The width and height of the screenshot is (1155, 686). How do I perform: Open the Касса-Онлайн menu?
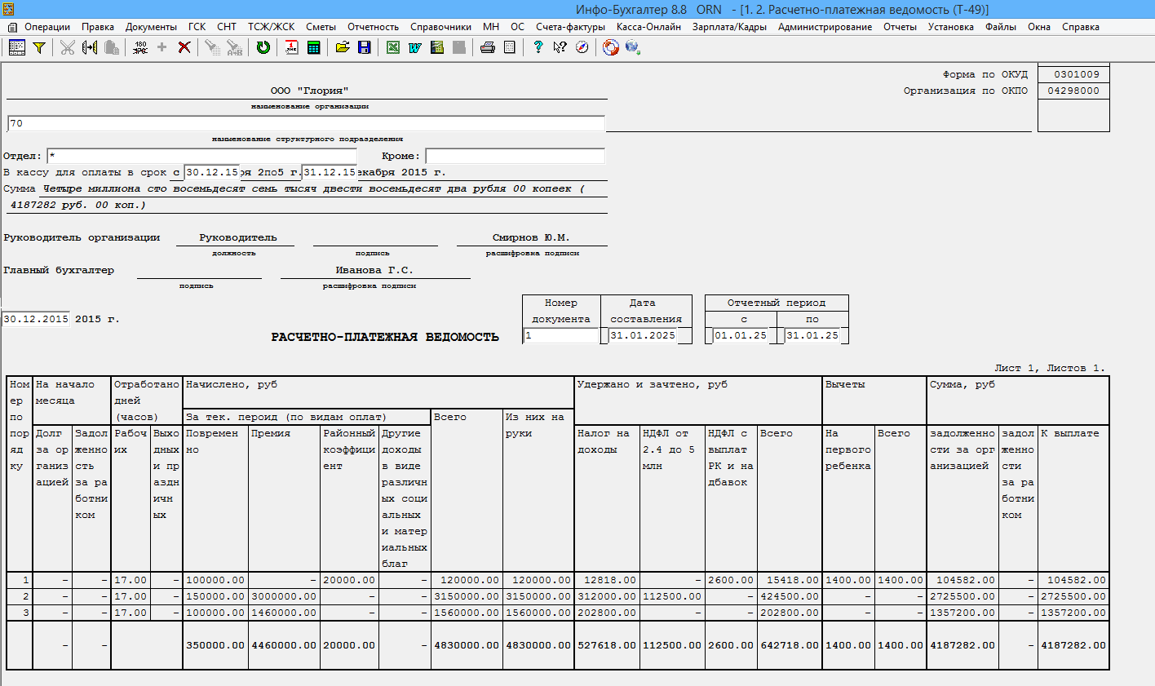click(649, 27)
